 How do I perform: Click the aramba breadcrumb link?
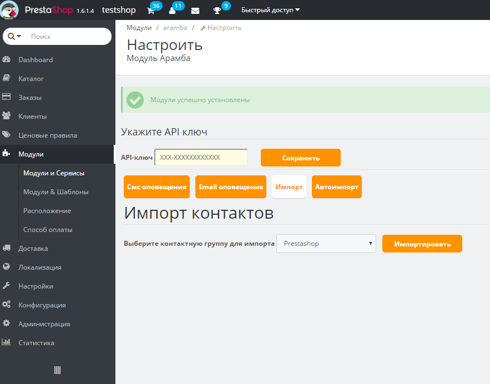175,28
